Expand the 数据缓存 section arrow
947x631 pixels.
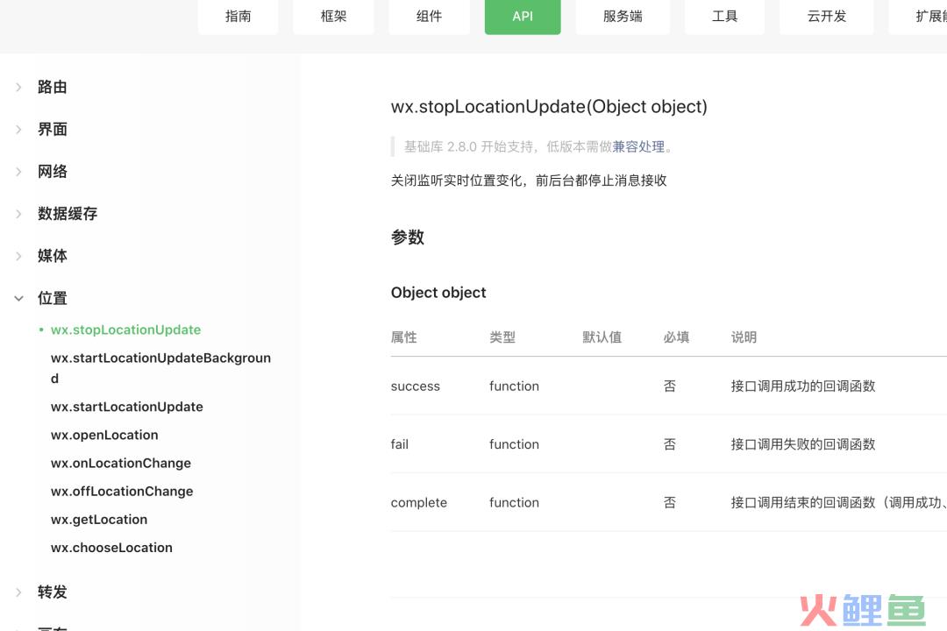[18, 214]
